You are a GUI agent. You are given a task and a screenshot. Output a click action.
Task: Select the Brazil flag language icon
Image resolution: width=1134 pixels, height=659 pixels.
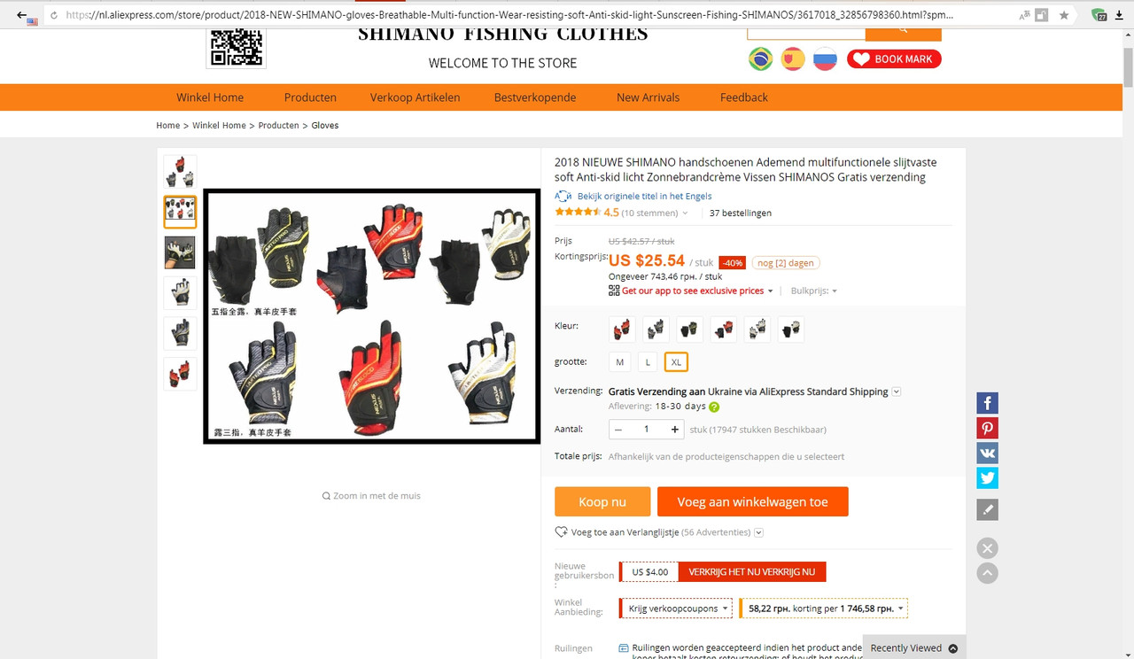(760, 59)
